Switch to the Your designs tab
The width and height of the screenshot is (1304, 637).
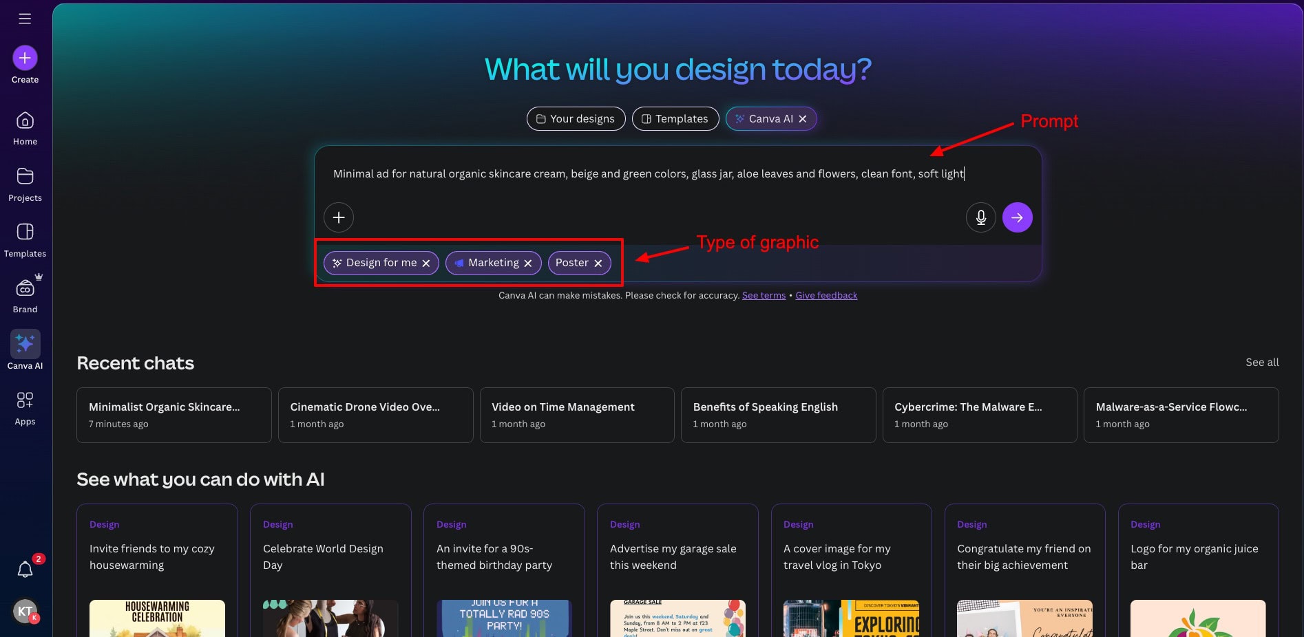(x=576, y=119)
